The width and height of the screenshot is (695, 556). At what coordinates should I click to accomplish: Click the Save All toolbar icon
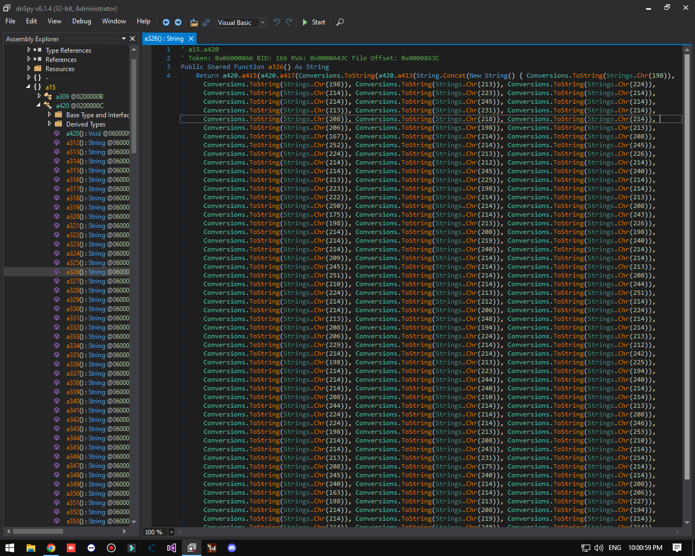206,22
